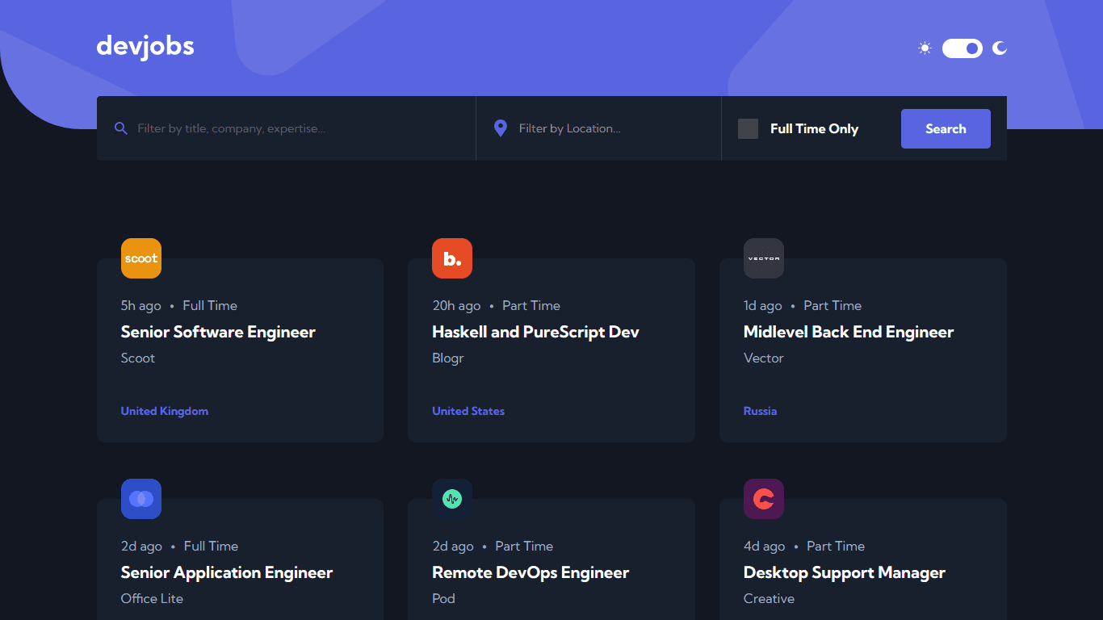
Task: Click the Scoot company logo
Action: point(140,258)
